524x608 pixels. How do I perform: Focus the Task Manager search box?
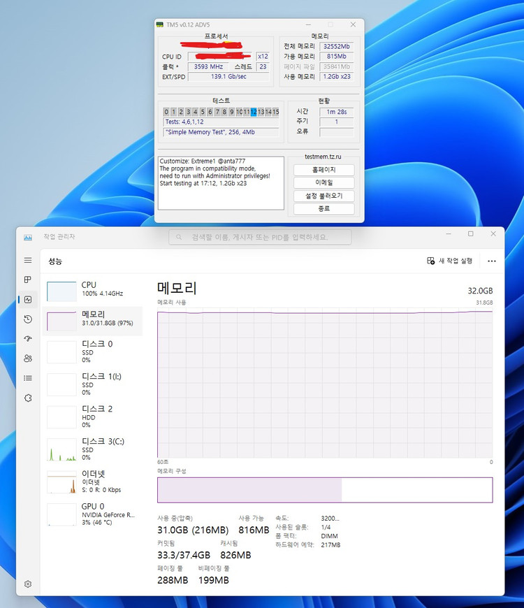260,237
